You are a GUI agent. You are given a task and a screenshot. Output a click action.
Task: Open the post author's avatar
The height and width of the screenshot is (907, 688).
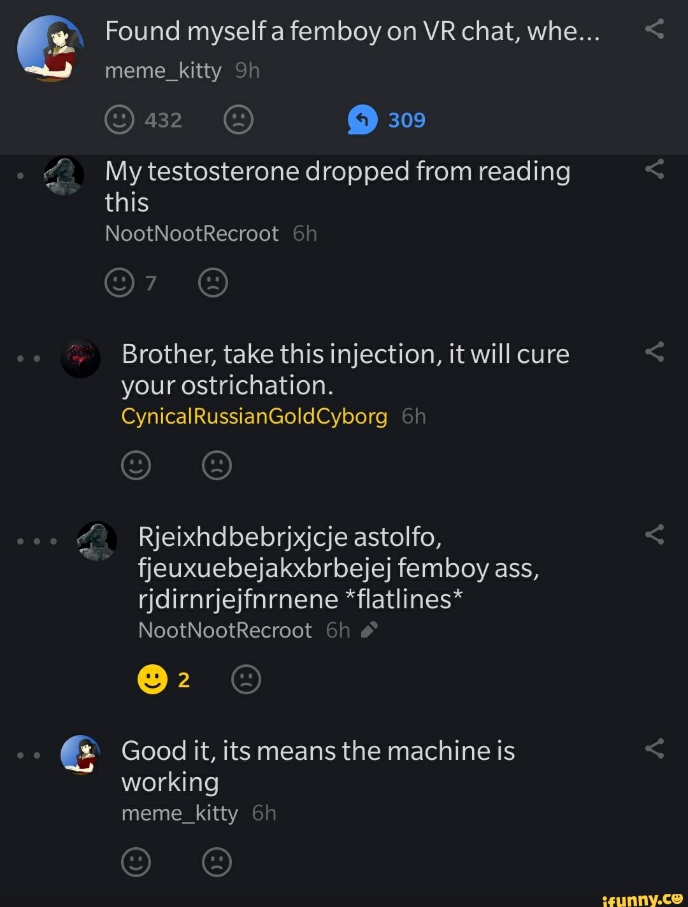pos(50,49)
